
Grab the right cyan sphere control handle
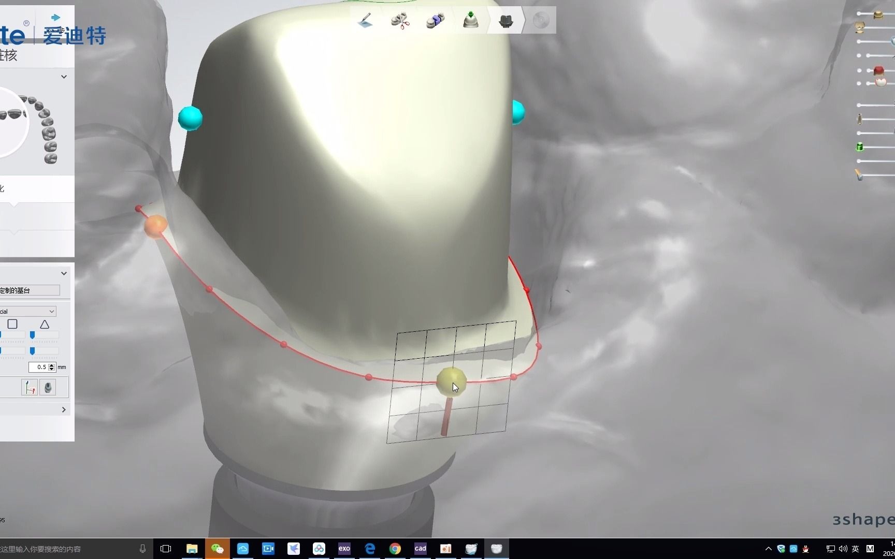point(518,112)
